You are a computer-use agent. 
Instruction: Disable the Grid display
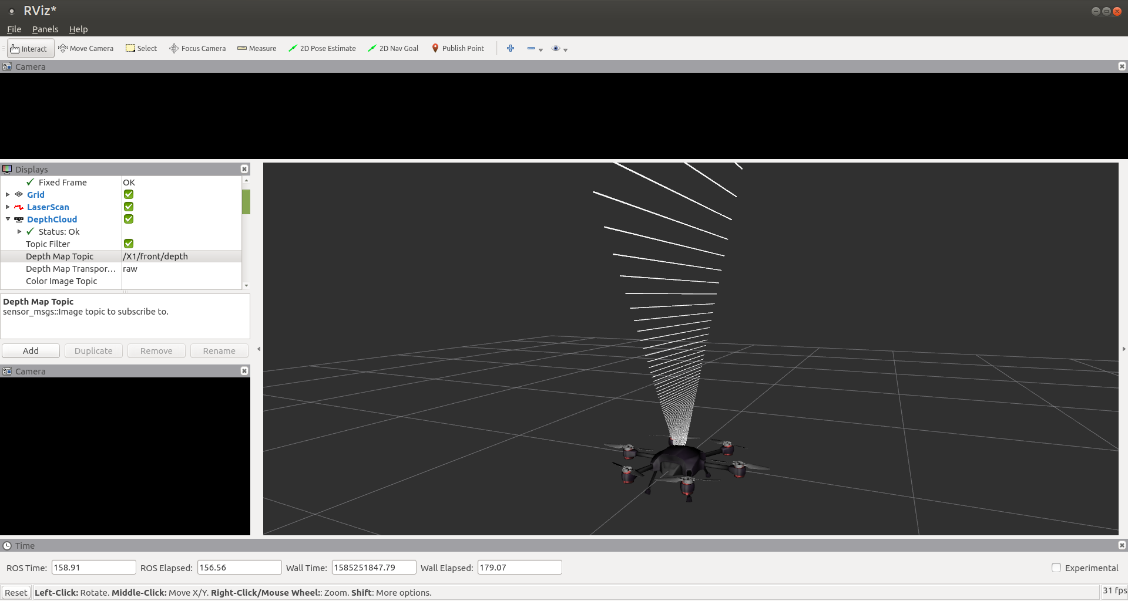(x=128, y=194)
